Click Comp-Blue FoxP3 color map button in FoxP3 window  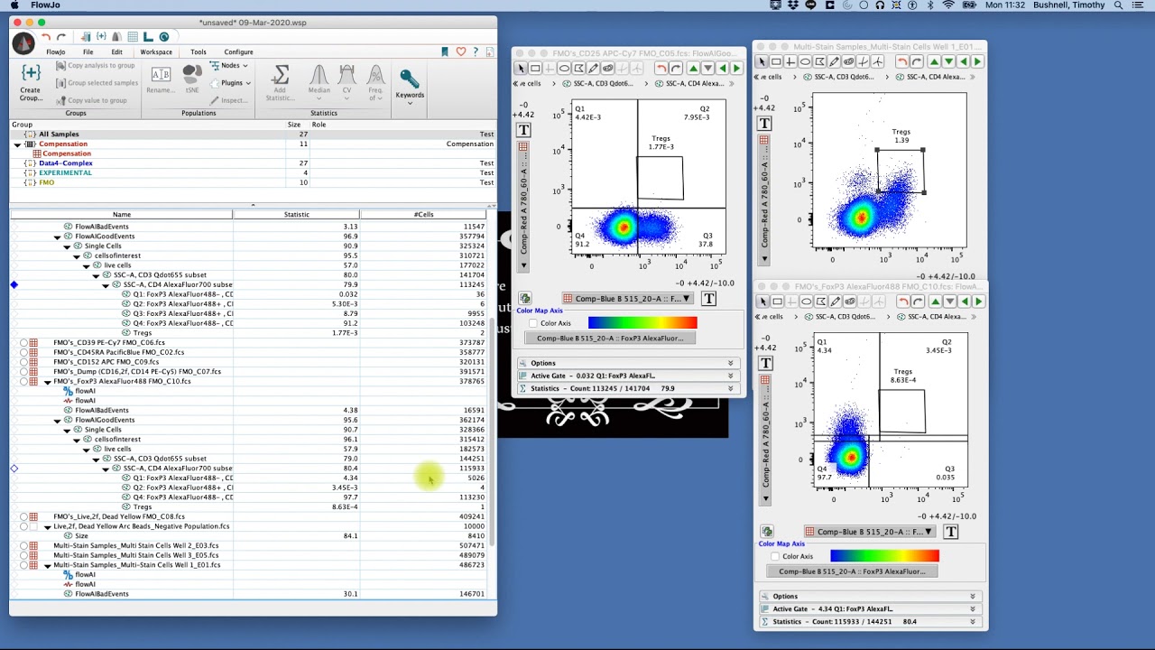(x=852, y=571)
